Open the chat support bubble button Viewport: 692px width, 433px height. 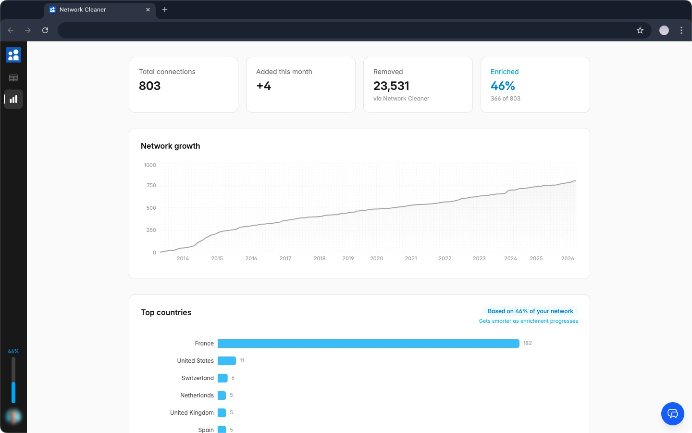[x=673, y=414]
